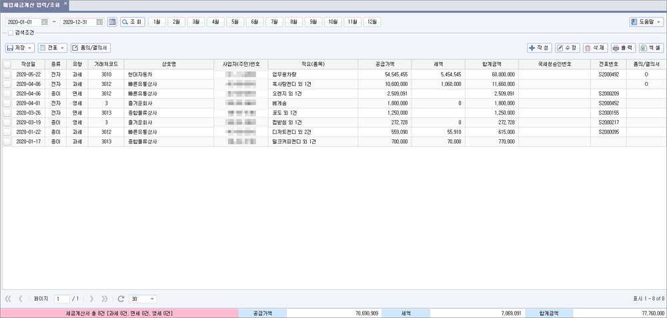The width and height of the screenshot is (667, 318).
Task: Select the 3월 month button
Action: [196, 22]
